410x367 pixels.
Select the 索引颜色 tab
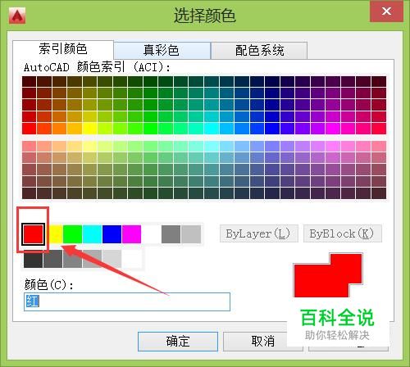pos(63,49)
